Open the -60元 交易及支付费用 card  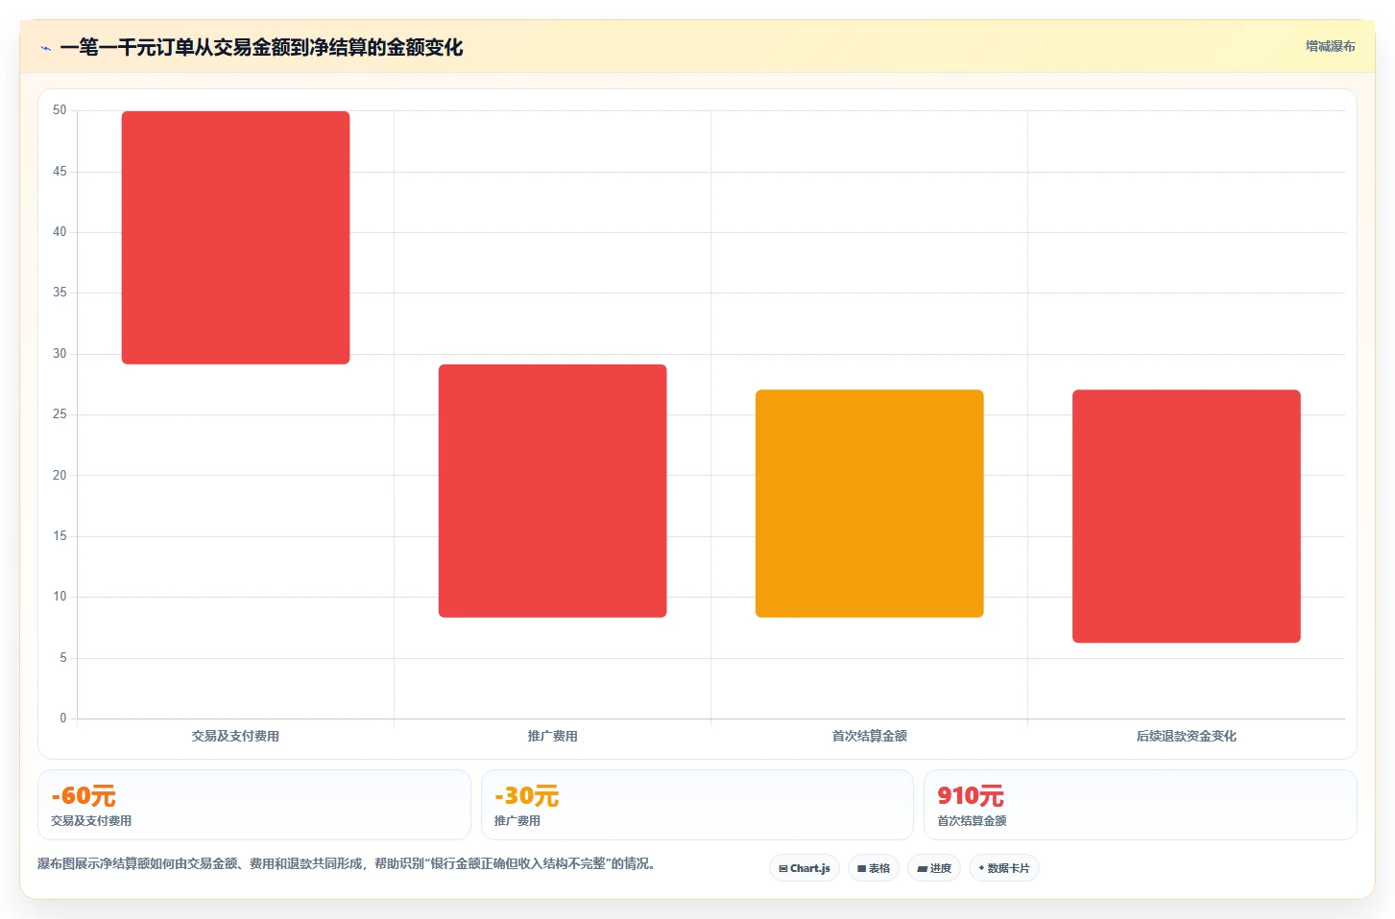click(254, 805)
